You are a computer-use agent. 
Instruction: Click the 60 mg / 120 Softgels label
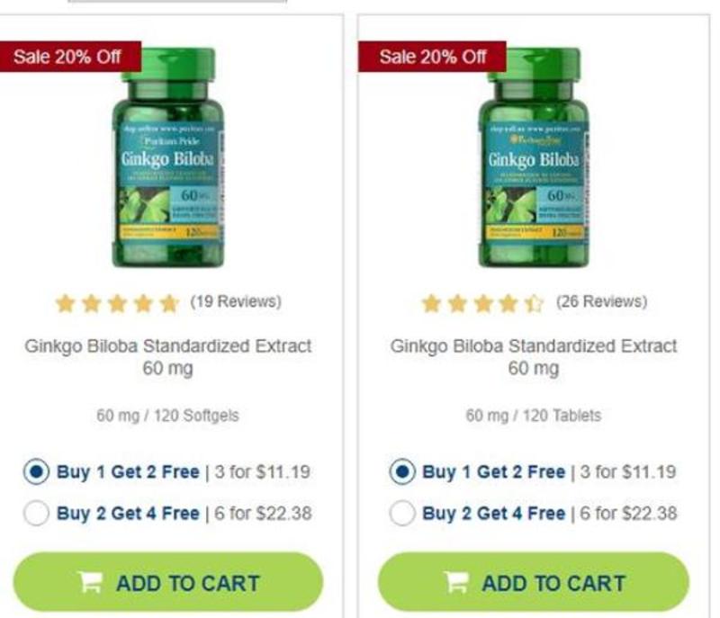click(167, 416)
